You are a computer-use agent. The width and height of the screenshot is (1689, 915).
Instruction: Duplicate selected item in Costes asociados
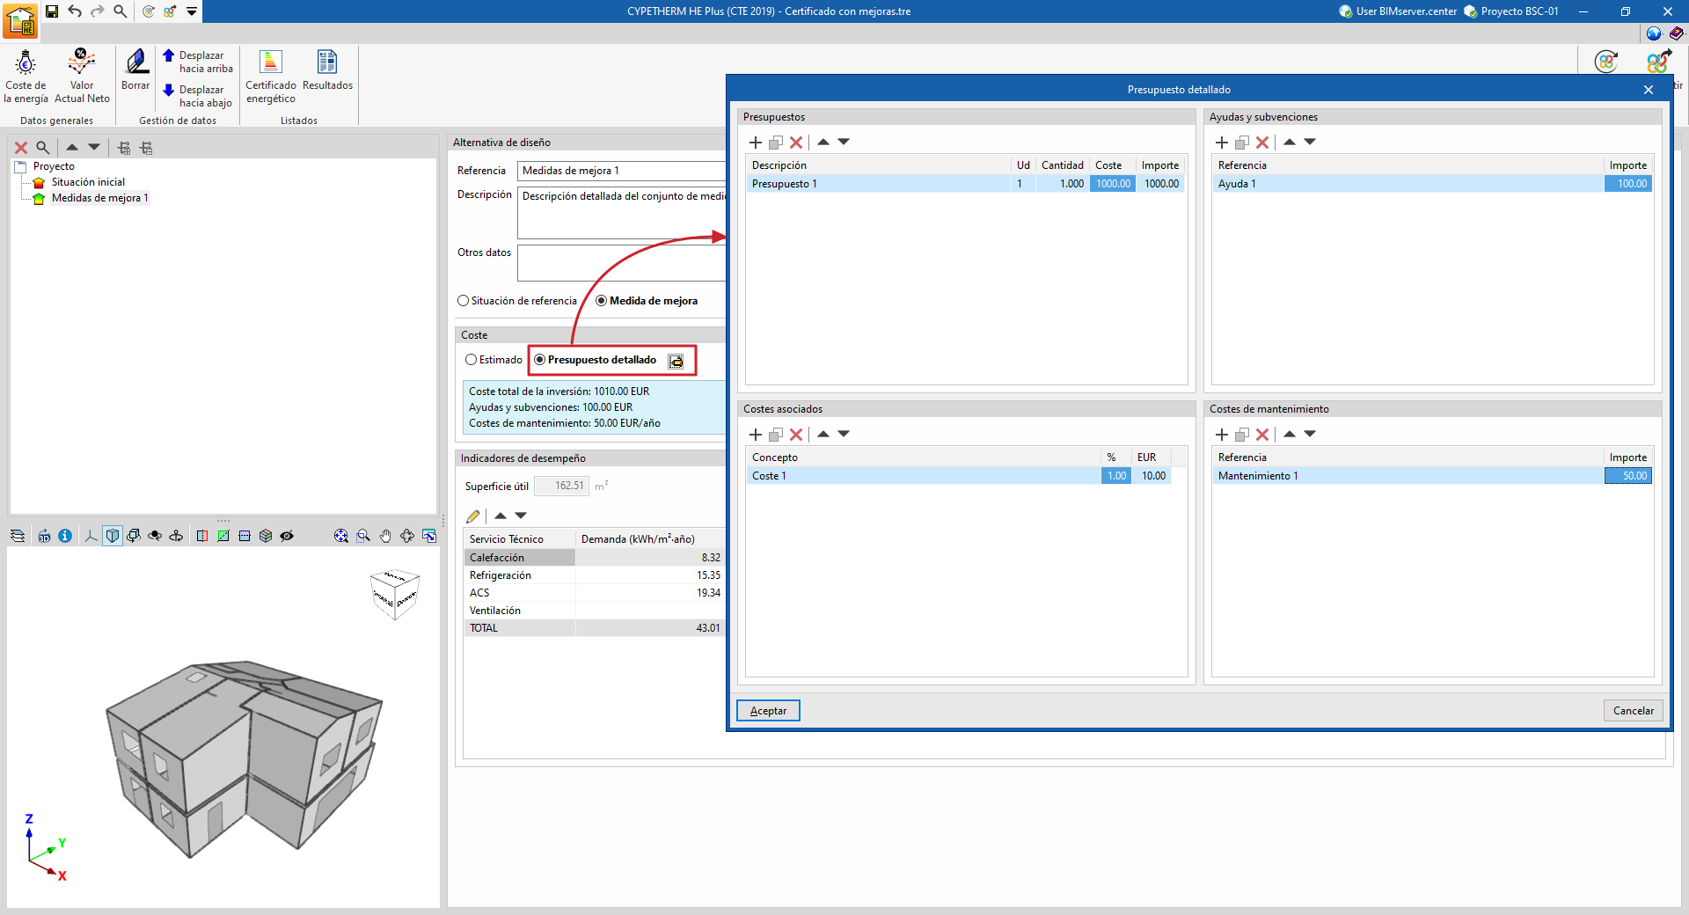point(775,434)
